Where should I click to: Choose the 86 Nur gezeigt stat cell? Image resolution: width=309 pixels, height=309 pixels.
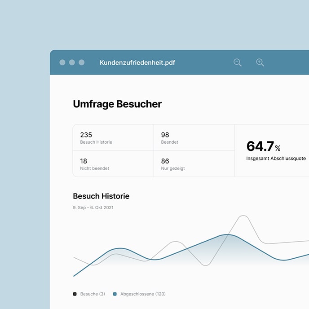pos(194,164)
